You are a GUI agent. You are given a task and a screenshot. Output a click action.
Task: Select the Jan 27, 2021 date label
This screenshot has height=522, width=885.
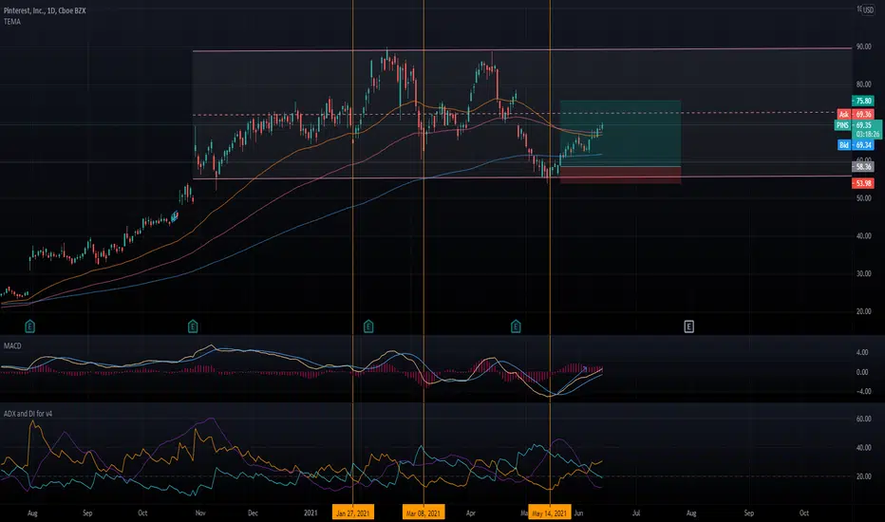point(352,513)
